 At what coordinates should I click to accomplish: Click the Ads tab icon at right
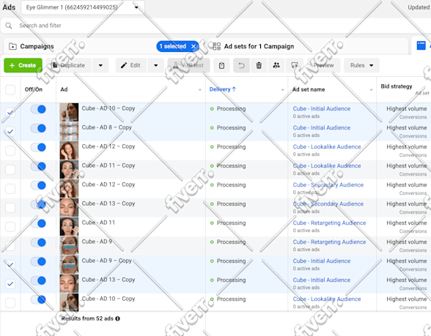(421, 45)
